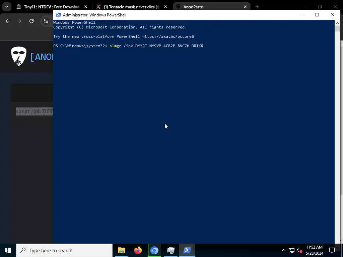The image size is (343, 257).
Task: Click the PowerShell title bar icon
Action: 58,15
